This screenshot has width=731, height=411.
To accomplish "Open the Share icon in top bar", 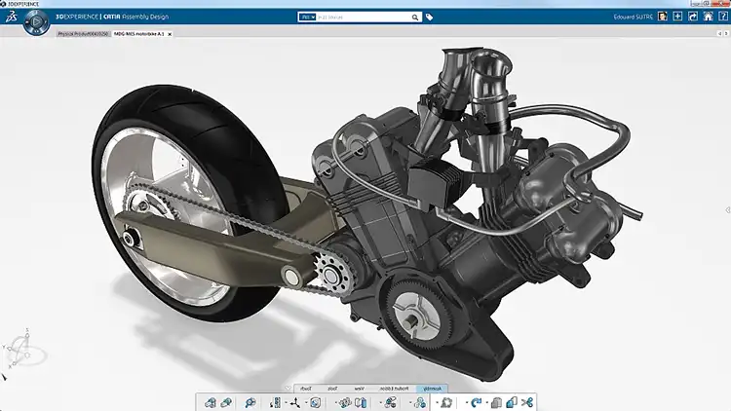I will click(692, 17).
